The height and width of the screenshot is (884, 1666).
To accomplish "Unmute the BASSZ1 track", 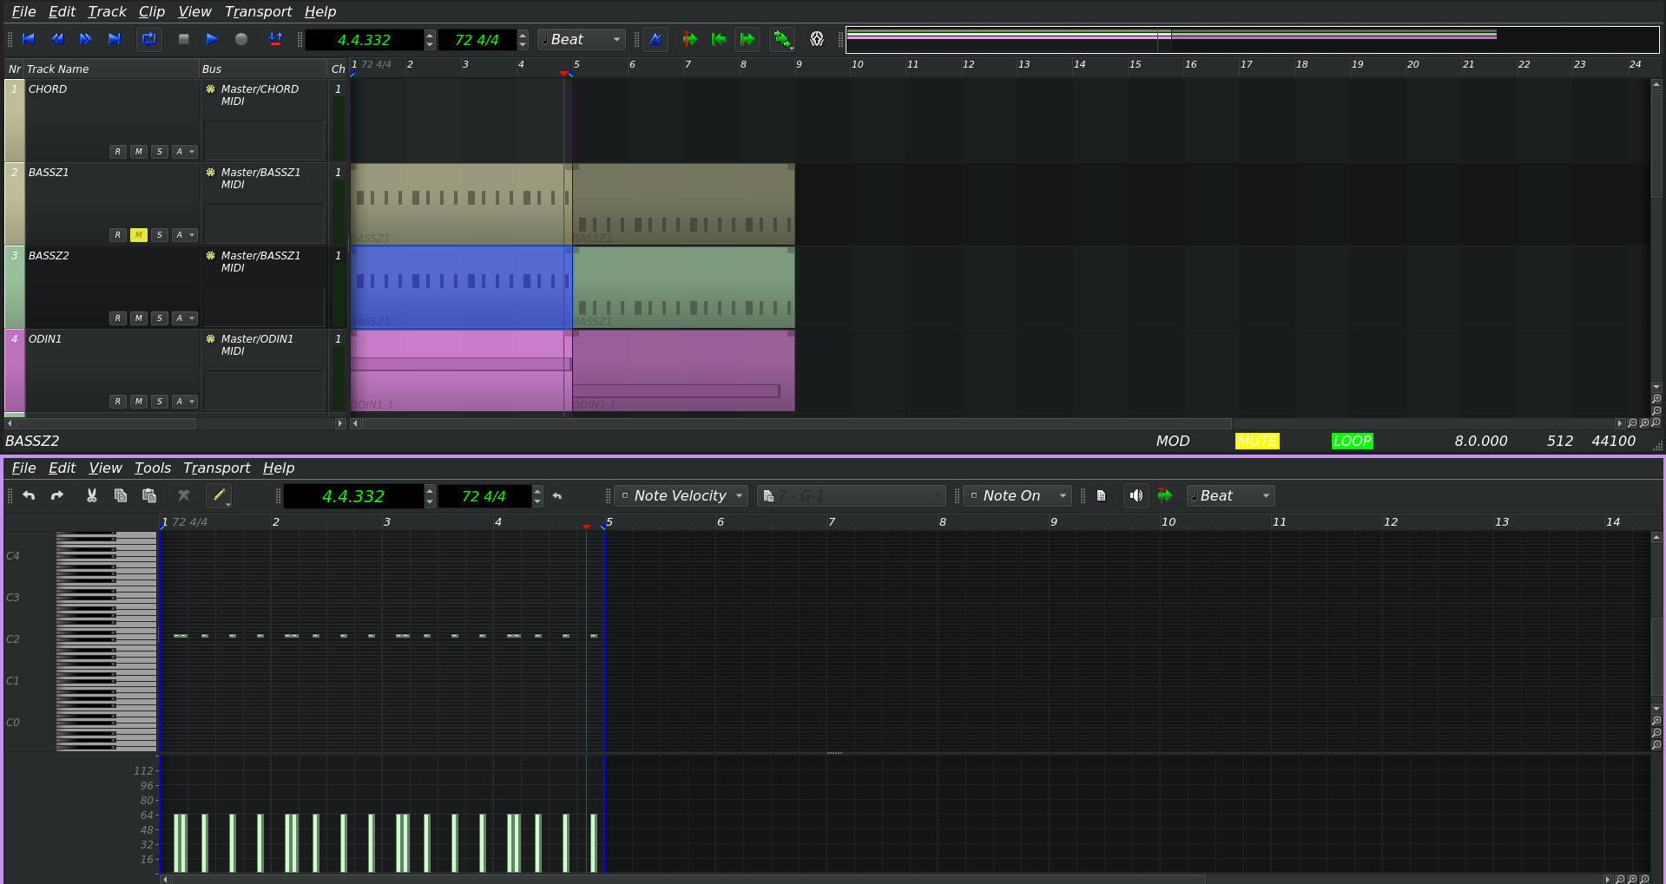I will coord(139,235).
